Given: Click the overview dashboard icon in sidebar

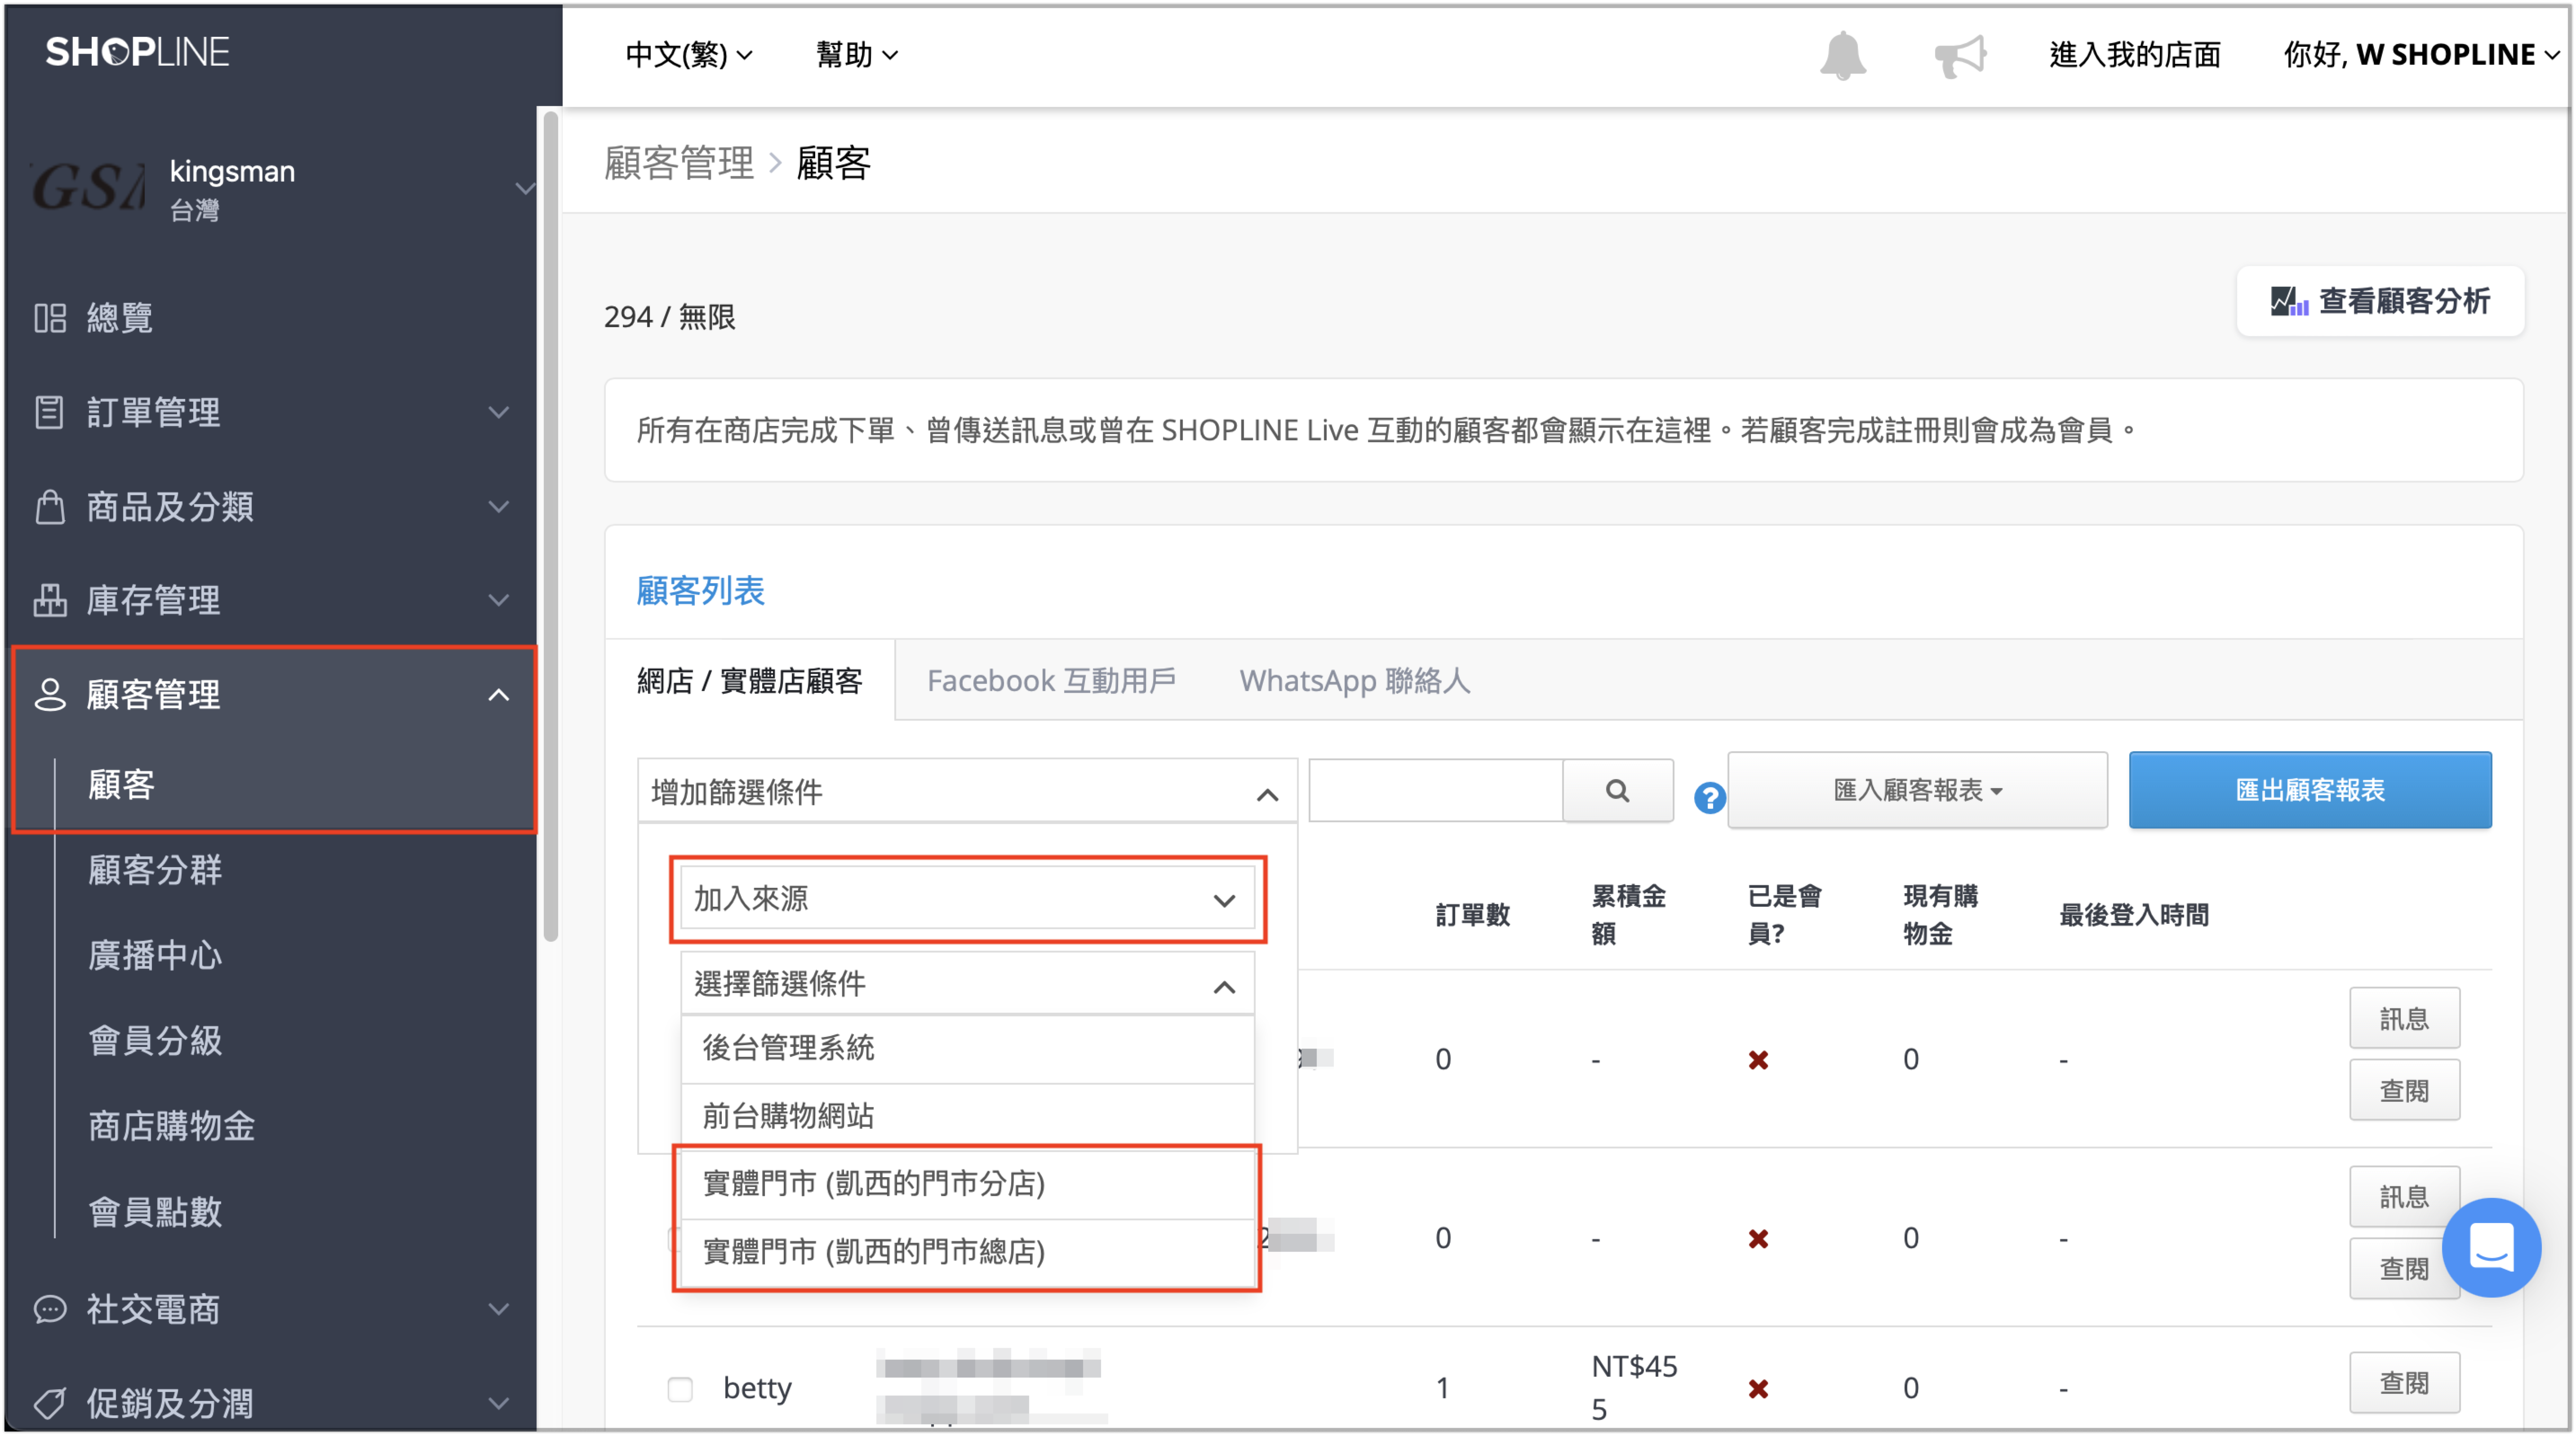Looking at the screenshot, I should pos(50,318).
